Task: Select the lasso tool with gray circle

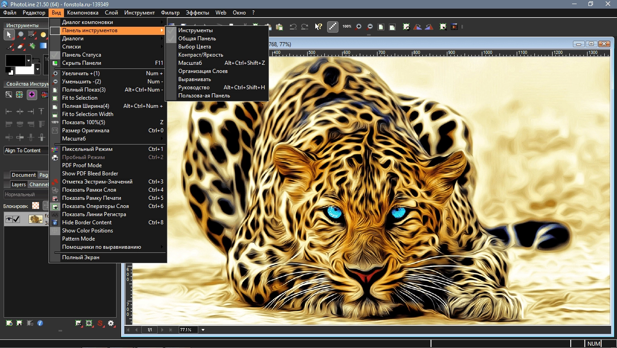Action: point(21,34)
